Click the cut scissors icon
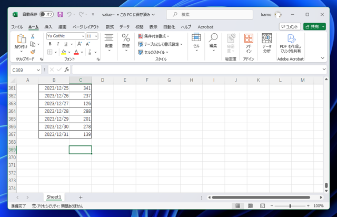Viewport: 337px width, 217px height. (x=33, y=36)
